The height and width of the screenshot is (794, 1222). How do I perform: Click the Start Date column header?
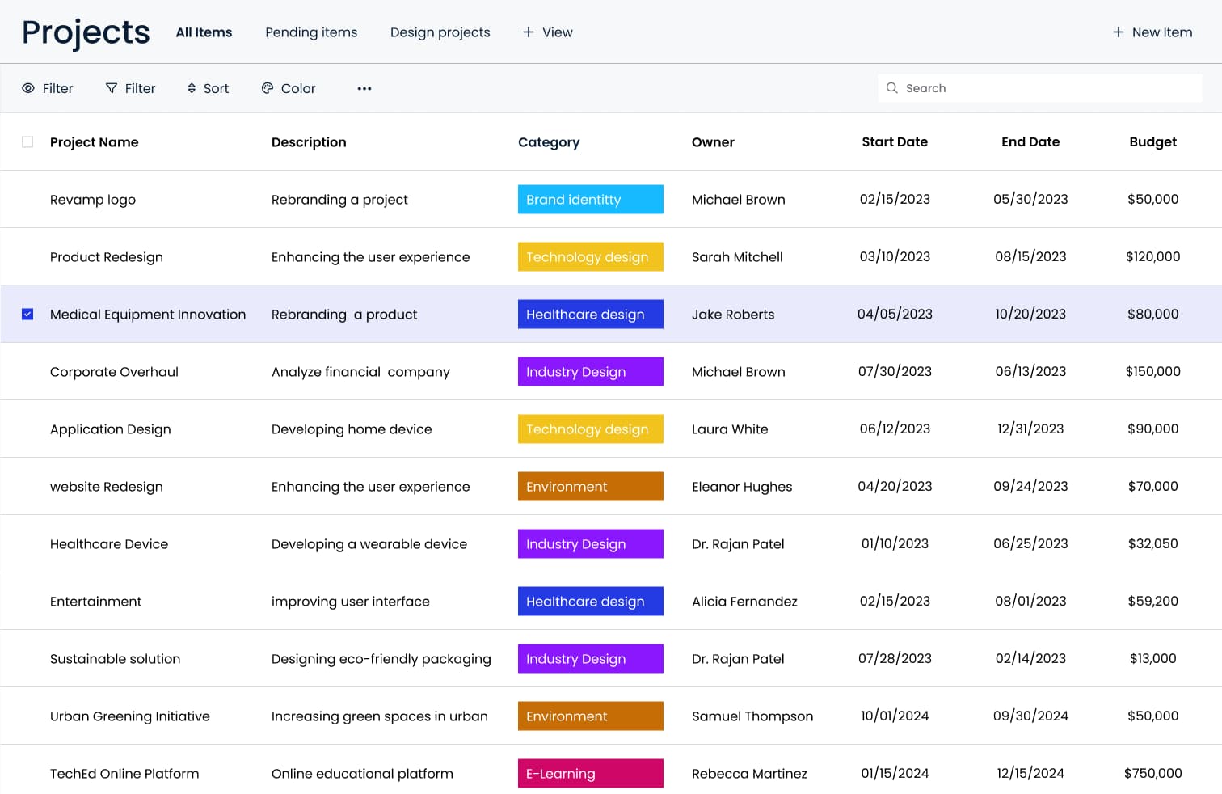[895, 142]
